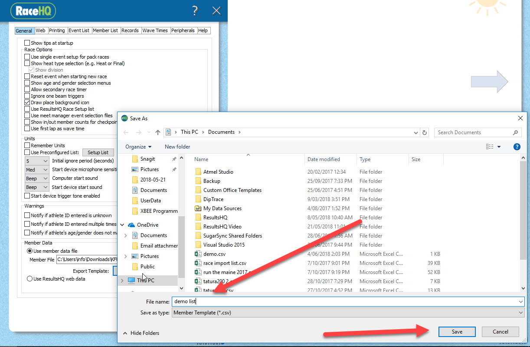Screen dimensions: 530x347
Task: Click the forward arrow in Save As dialog
Action: (x=139, y=132)
